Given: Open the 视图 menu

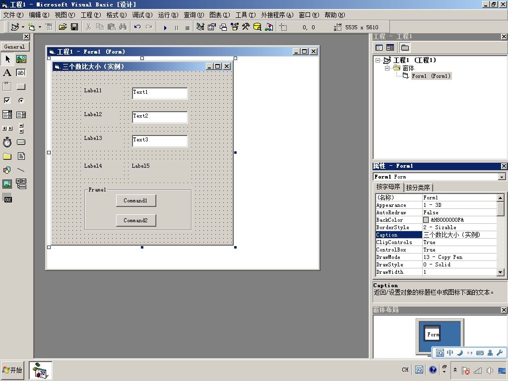Looking at the screenshot, I should tap(65, 15).
